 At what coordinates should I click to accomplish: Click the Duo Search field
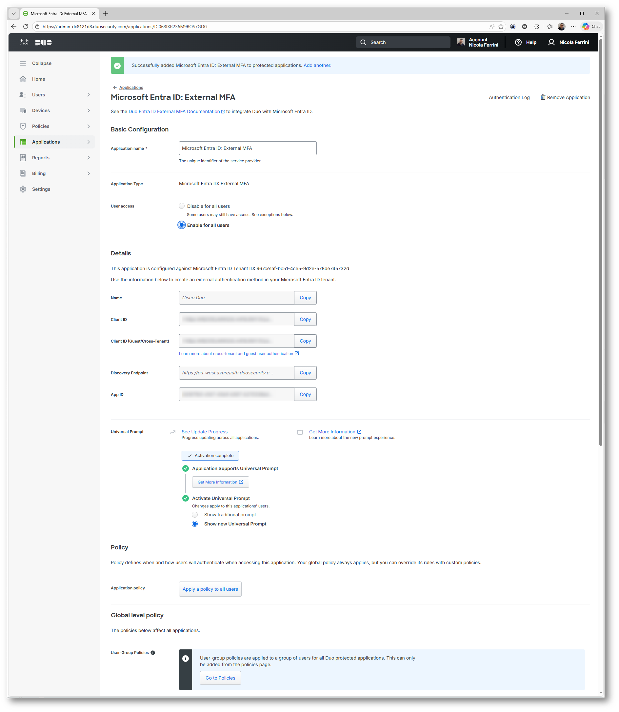tap(403, 42)
